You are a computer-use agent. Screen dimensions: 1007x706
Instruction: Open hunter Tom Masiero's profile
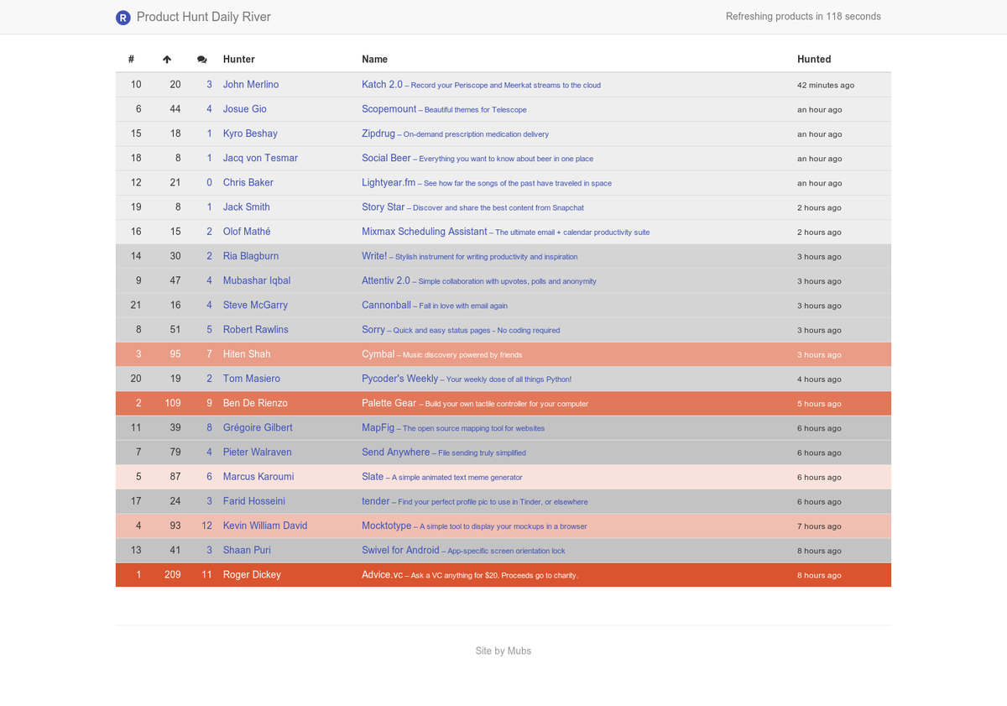tap(252, 379)
